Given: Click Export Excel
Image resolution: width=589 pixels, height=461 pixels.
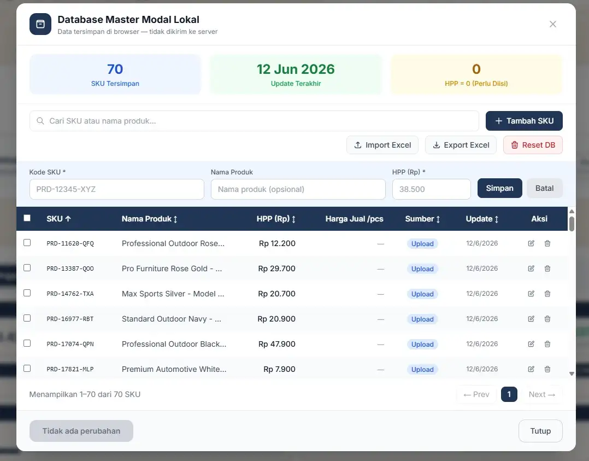Looking at the screenshot, I should 461,145.
